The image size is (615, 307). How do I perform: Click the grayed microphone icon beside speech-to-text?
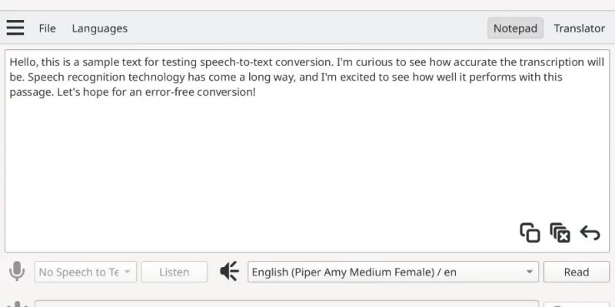tap(17, 272)
